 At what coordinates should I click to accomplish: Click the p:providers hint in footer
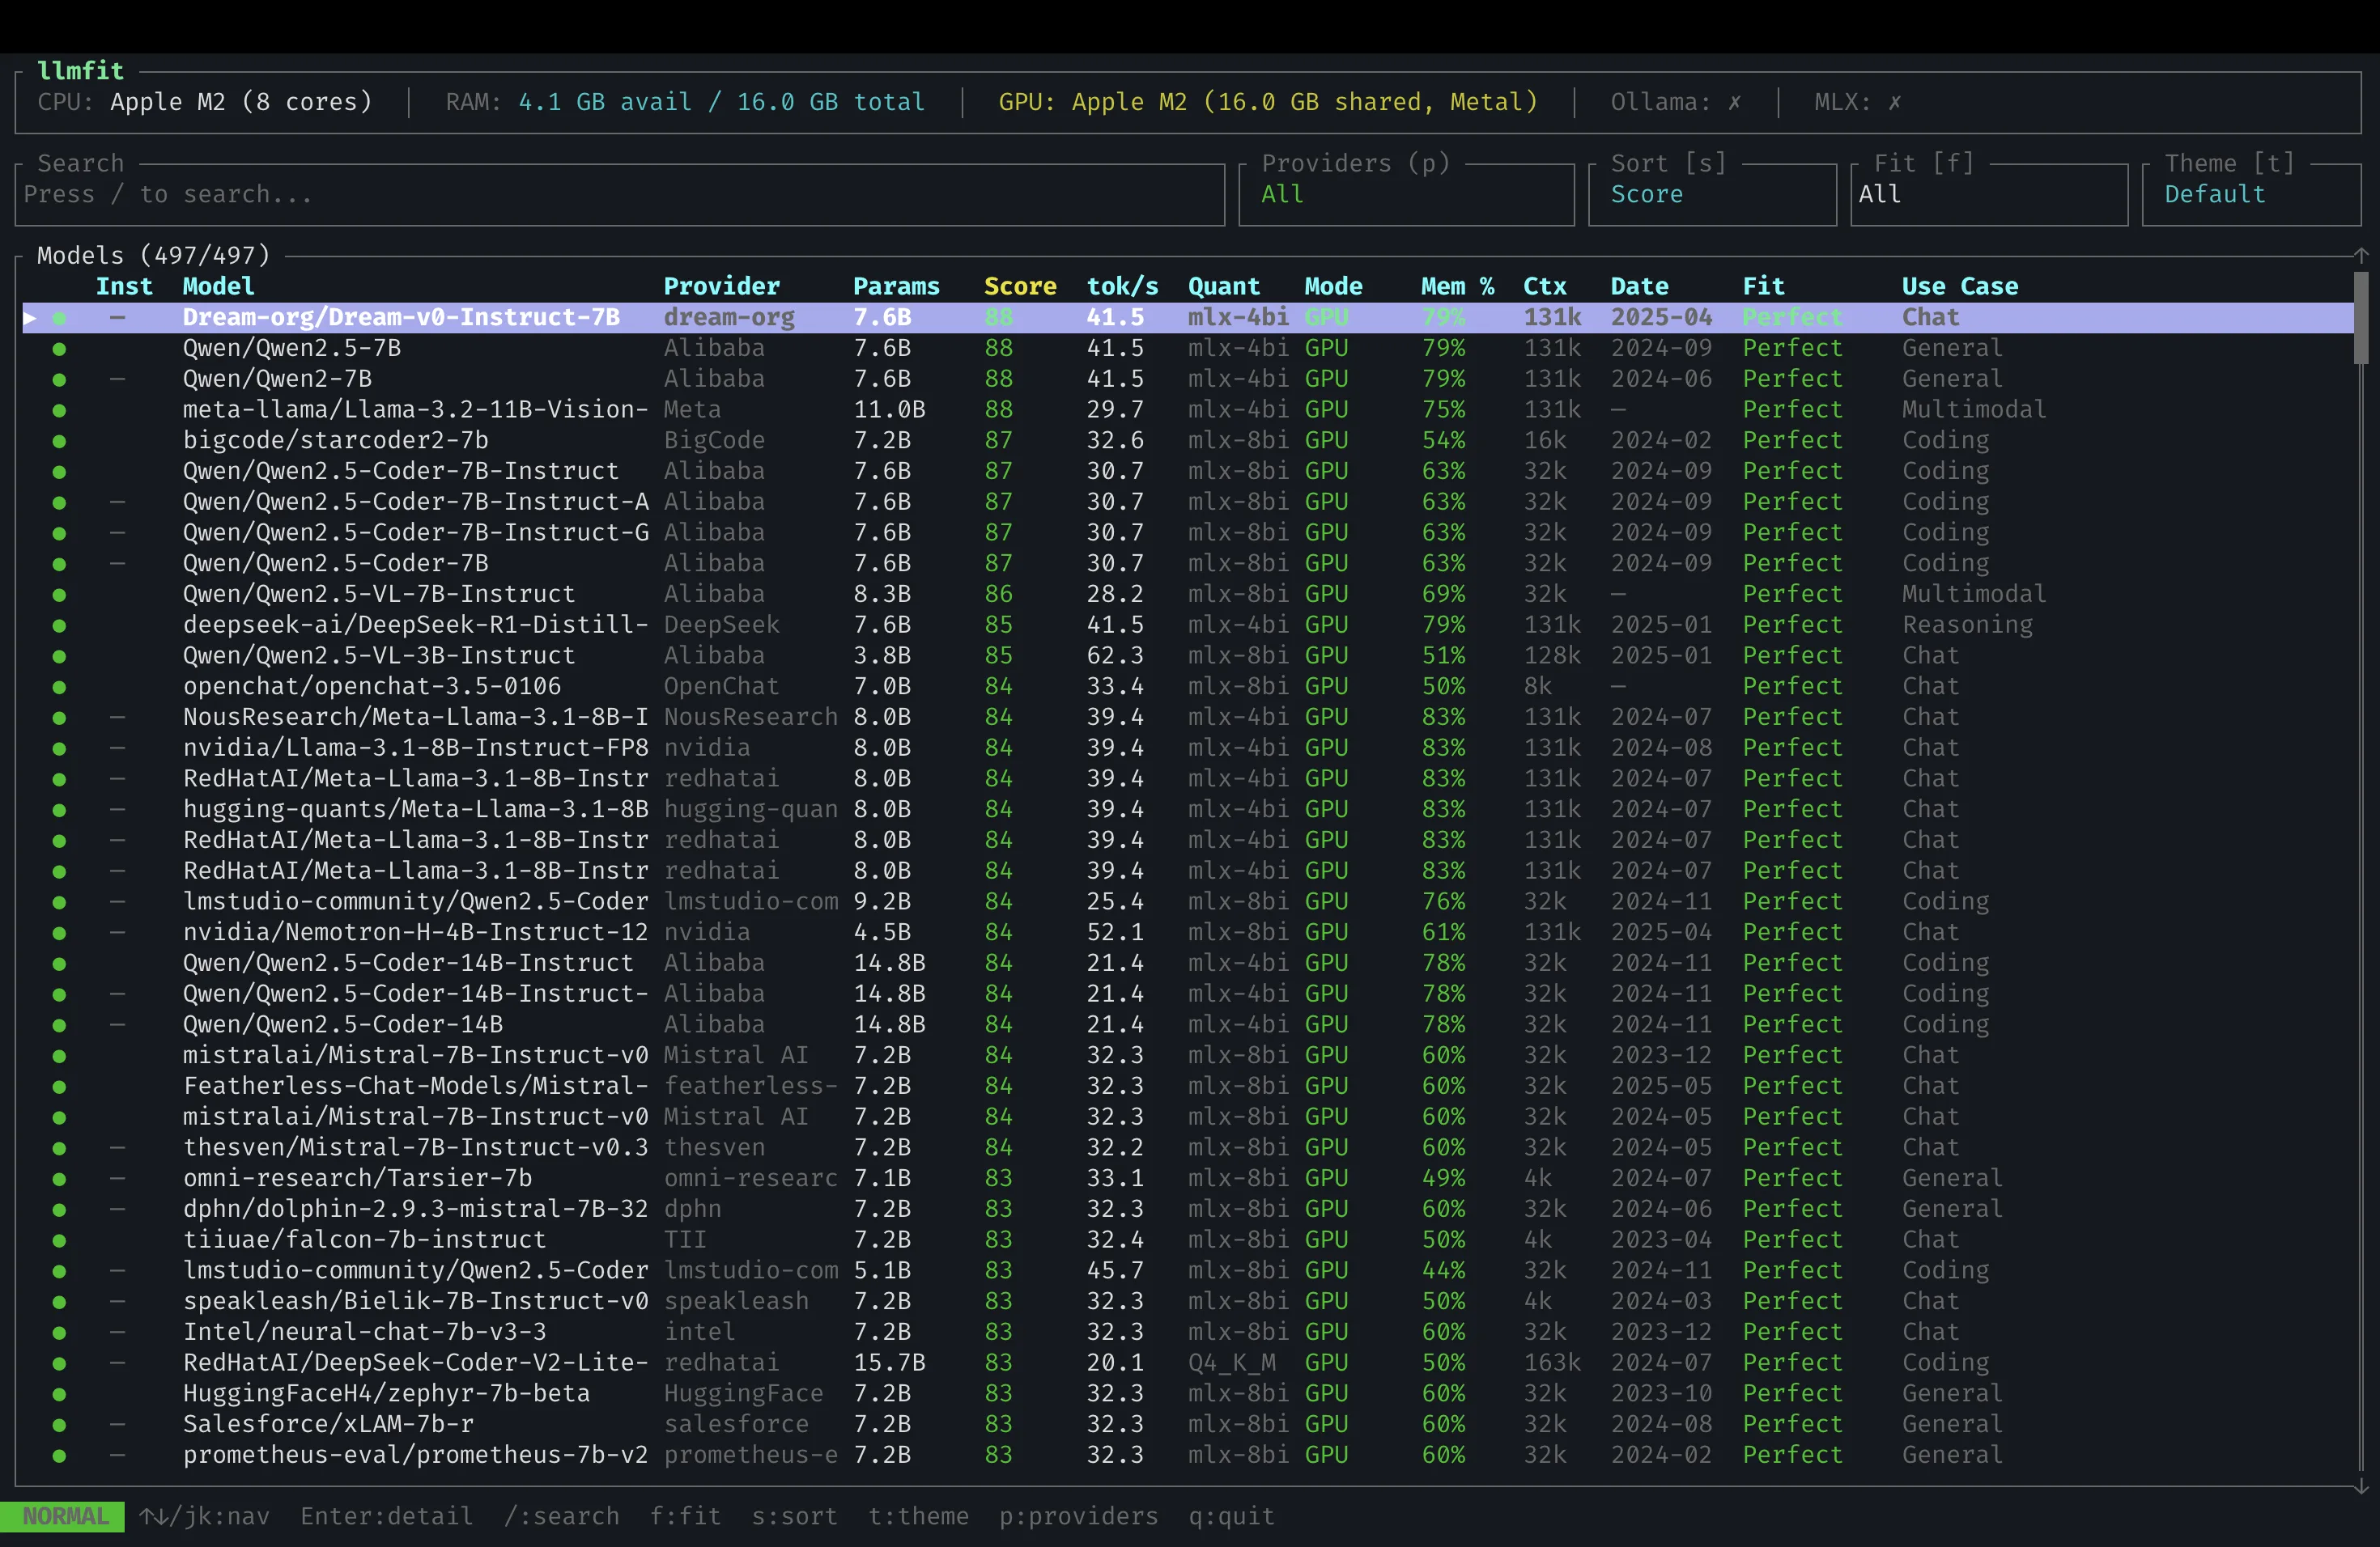(1078, 1516)
